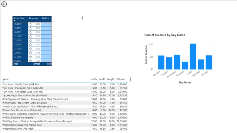Click star icon in 1/31/2017 row
The width and height of the screenshot is (237, 133).
click(x=30, y=57)
